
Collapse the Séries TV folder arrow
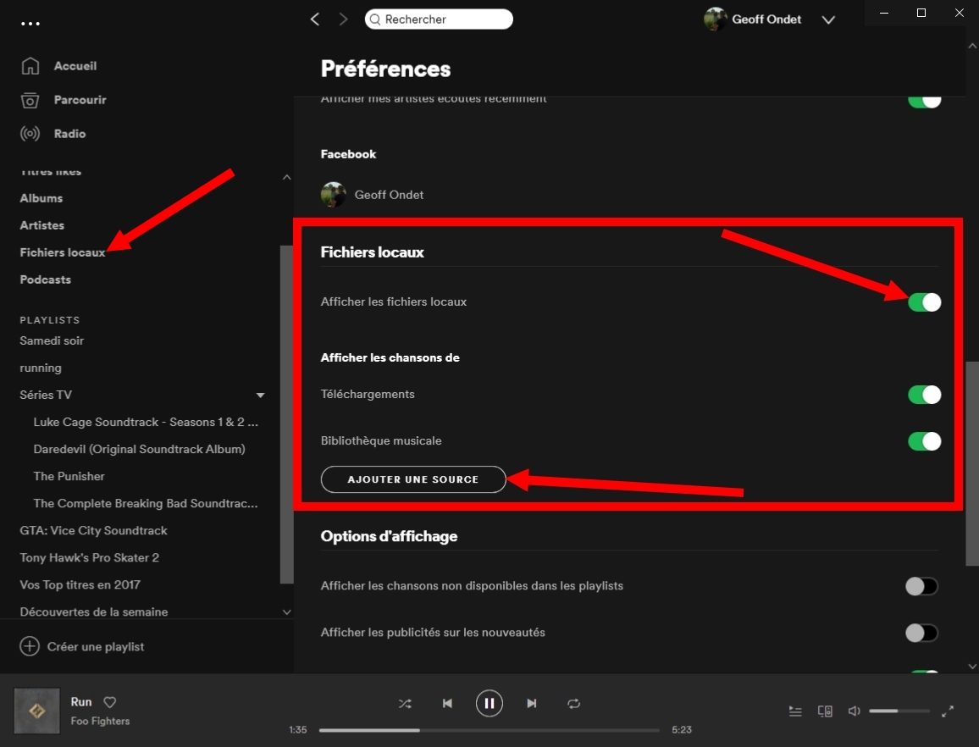tap(260, 396)
